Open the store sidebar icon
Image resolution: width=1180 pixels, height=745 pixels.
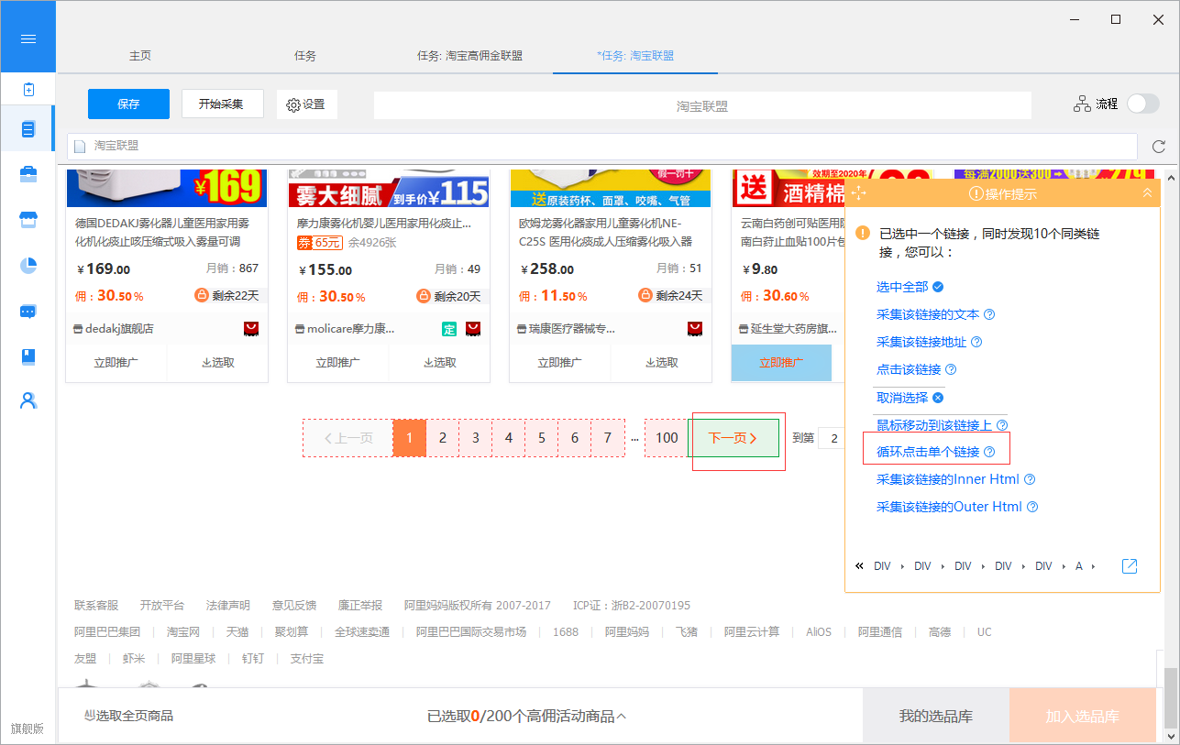point(28,220)
